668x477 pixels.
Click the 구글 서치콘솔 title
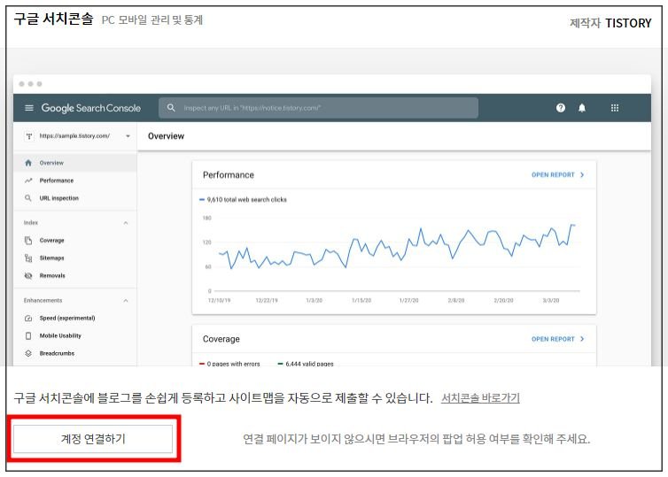point(53,19)
